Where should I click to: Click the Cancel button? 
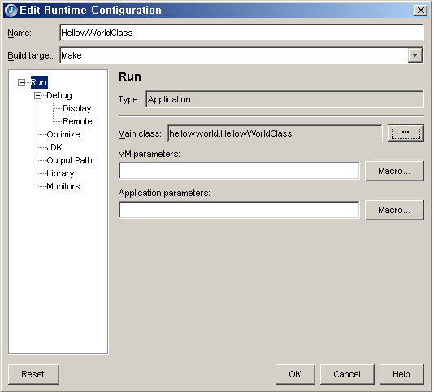347,374
